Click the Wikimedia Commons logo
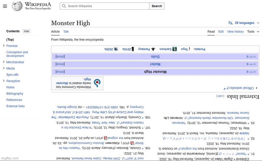 pos(97,83)
